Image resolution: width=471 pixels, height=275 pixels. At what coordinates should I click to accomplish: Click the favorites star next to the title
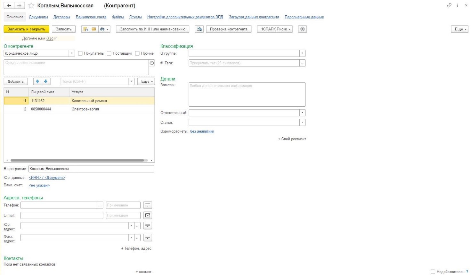(31, 6)
